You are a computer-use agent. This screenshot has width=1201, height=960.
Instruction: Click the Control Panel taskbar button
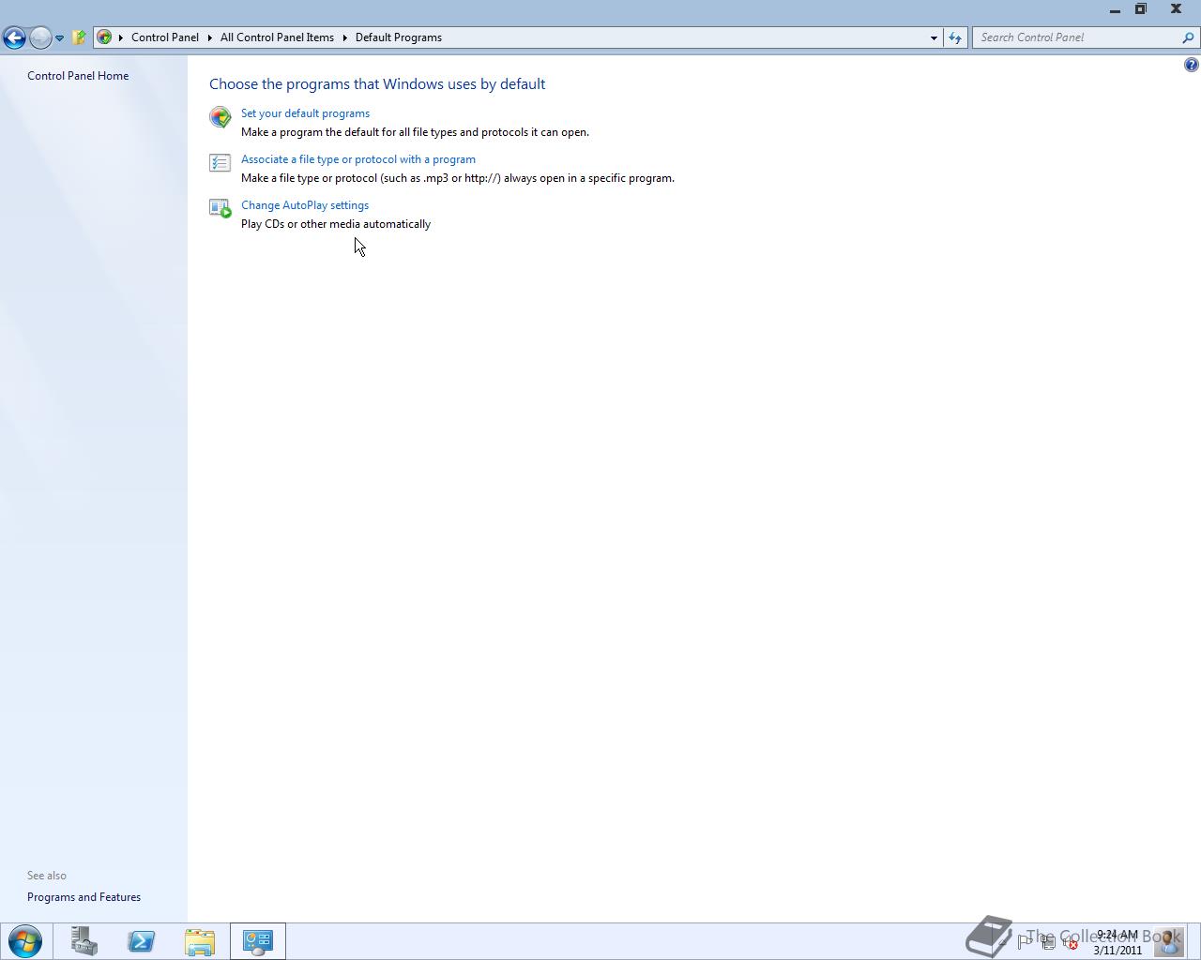[x=258, y=941]
